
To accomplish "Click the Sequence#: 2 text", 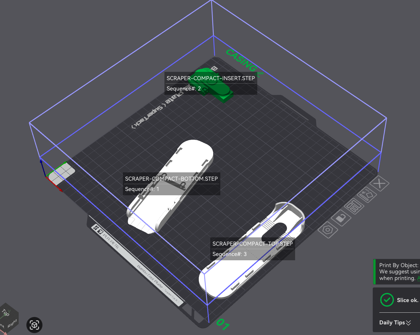I will click(184, 88).
